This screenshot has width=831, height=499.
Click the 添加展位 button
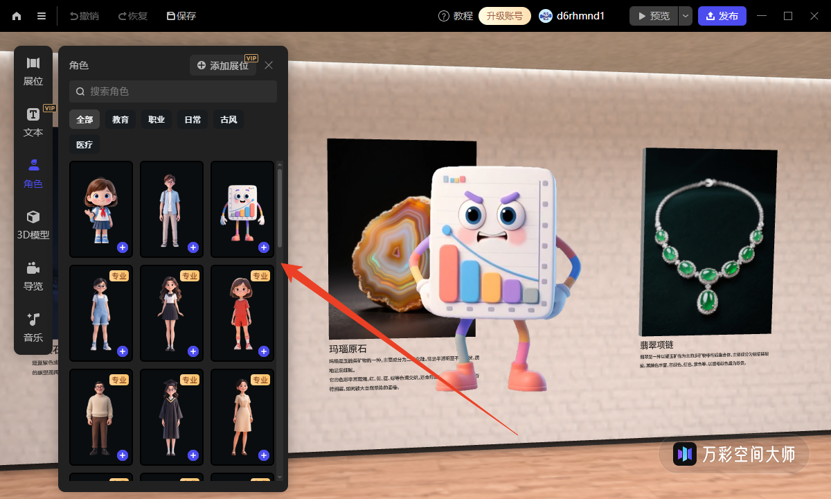click(223, 65)
